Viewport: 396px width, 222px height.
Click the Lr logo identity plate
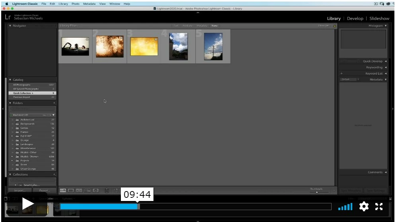pos(8,17)
